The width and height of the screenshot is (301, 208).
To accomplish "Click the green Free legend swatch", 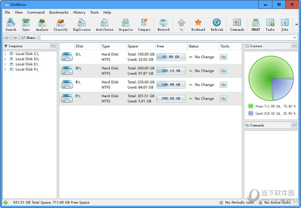I will tap(251, 106).
